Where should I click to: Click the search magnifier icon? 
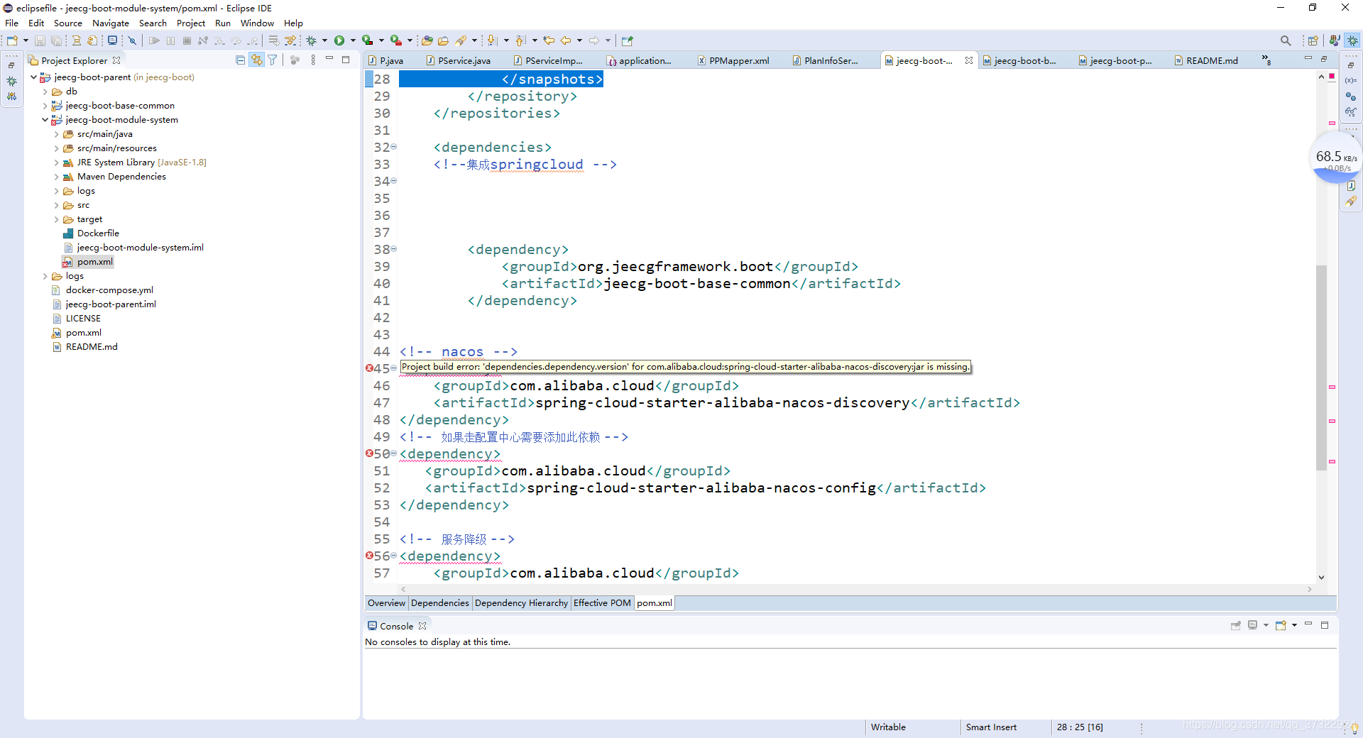(x=1286, y=40)
